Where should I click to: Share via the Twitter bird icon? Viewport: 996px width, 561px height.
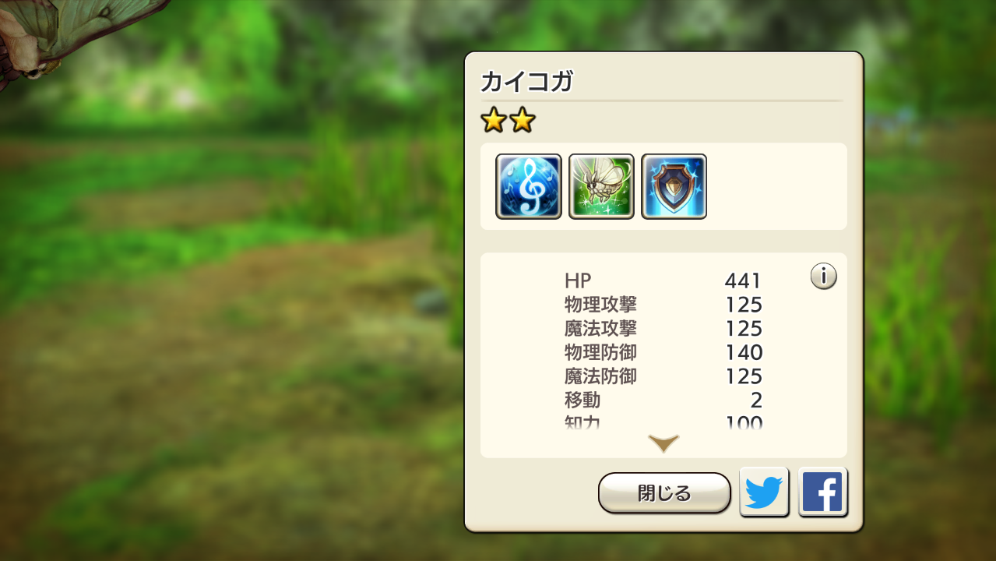(764, 492)
